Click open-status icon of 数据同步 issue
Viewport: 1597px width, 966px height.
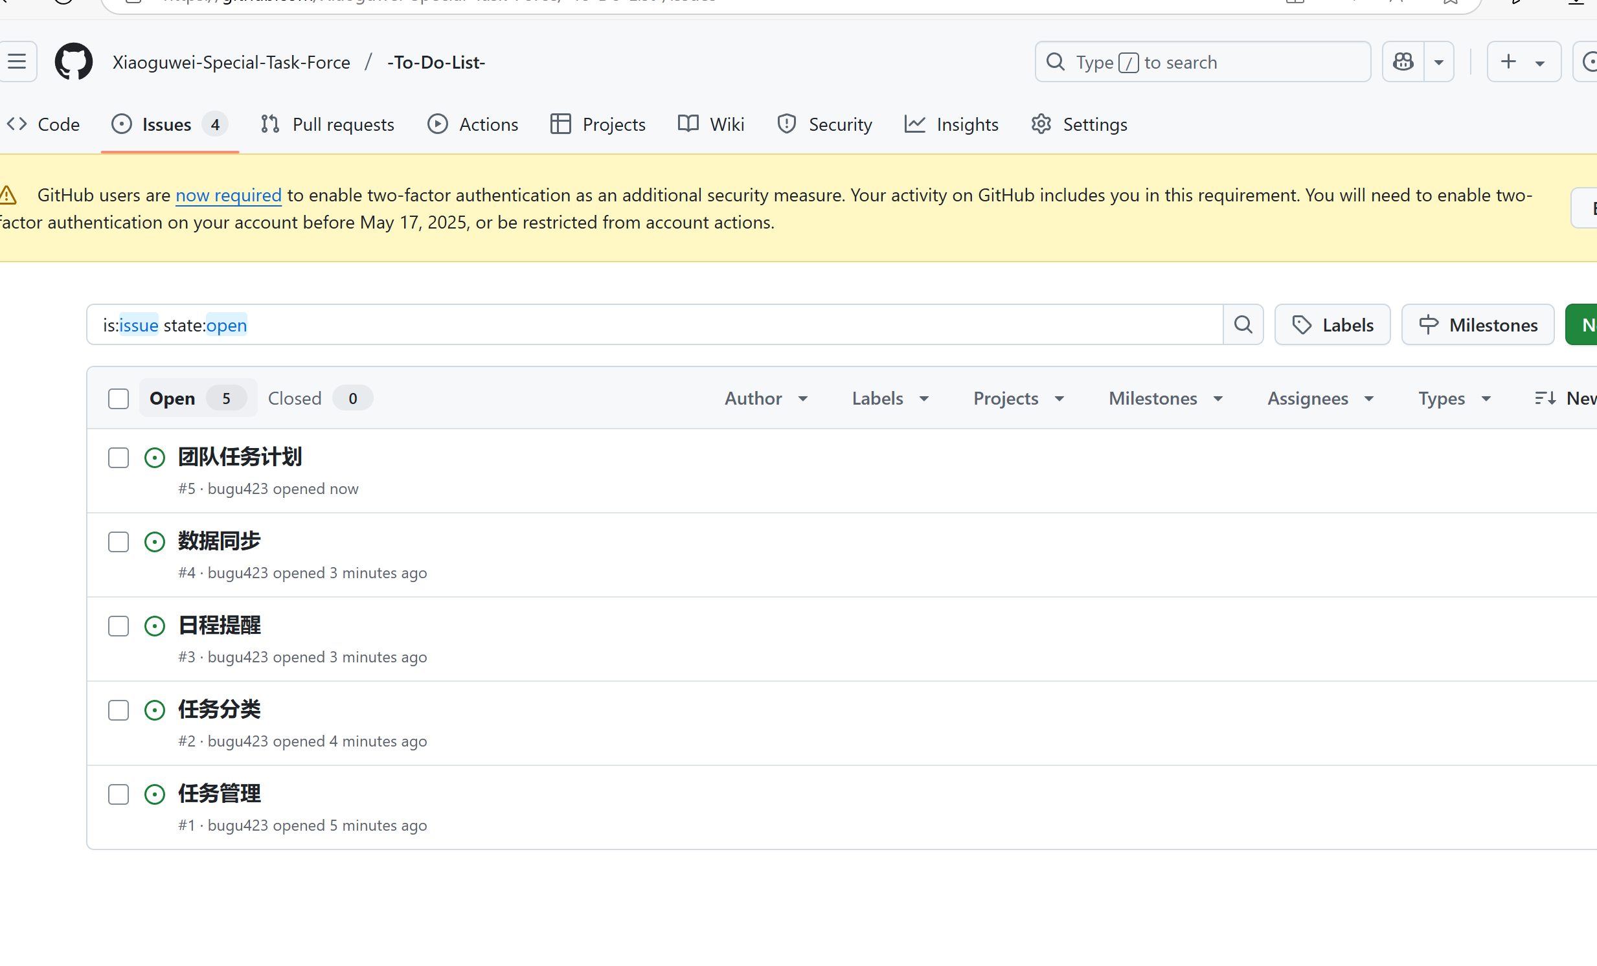(154, 542)
